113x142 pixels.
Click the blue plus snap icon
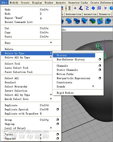click(75, 8)
